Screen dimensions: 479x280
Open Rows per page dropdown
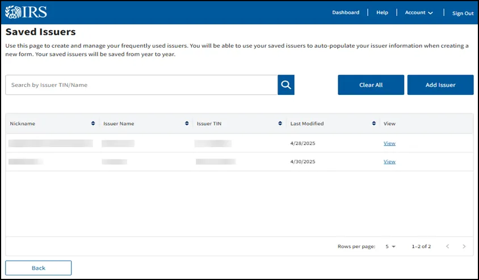[x=390, y=246]
